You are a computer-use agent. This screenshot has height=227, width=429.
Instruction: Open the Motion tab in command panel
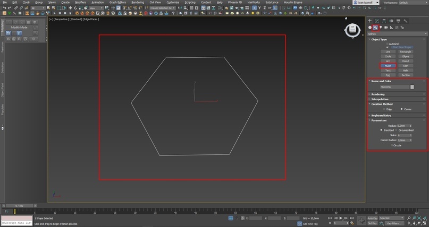391,21
